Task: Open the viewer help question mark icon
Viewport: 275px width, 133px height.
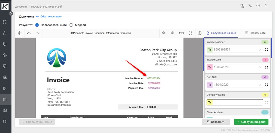Action: pyautogui.click(x=200, y=33)
